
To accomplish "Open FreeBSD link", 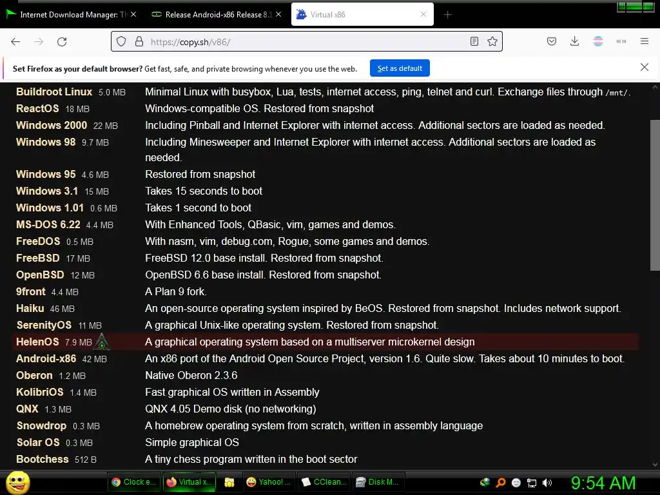I will (38, 258).
